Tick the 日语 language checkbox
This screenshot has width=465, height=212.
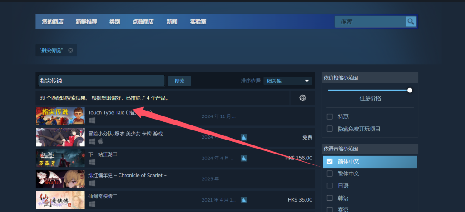click(330, 186)
